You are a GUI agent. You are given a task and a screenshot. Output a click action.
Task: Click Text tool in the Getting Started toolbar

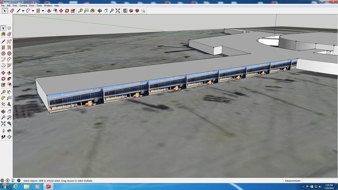point(86,11)
